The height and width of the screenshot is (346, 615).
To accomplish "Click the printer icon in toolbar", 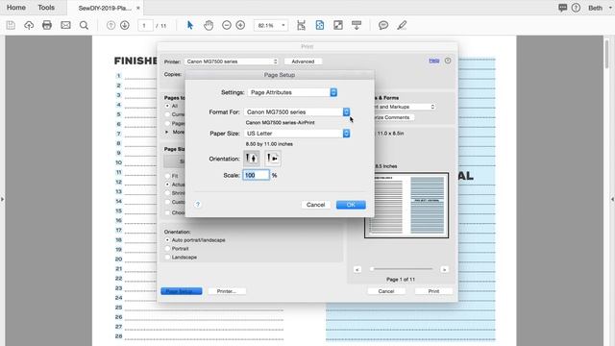I will (47, 26).
